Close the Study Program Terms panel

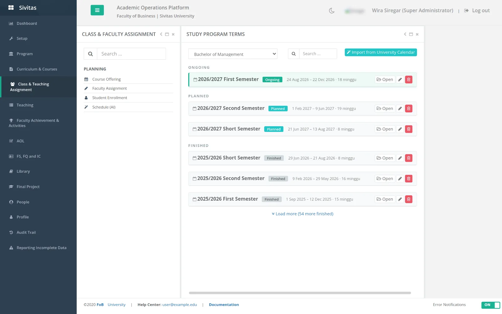coord(417,34)
